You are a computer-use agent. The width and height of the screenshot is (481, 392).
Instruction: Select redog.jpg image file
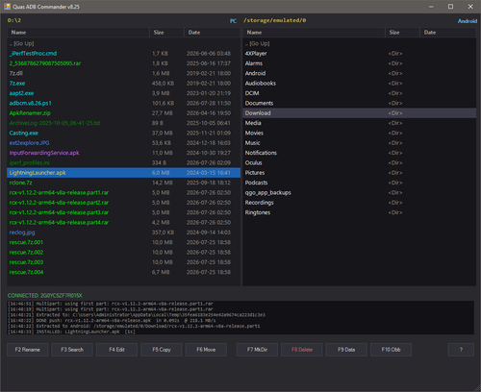[x=123, y=233]
